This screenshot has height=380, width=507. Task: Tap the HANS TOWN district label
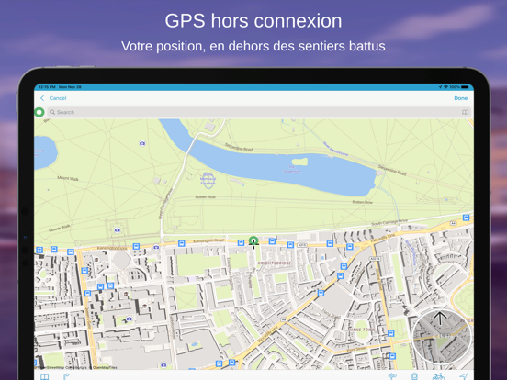[362, 330]
